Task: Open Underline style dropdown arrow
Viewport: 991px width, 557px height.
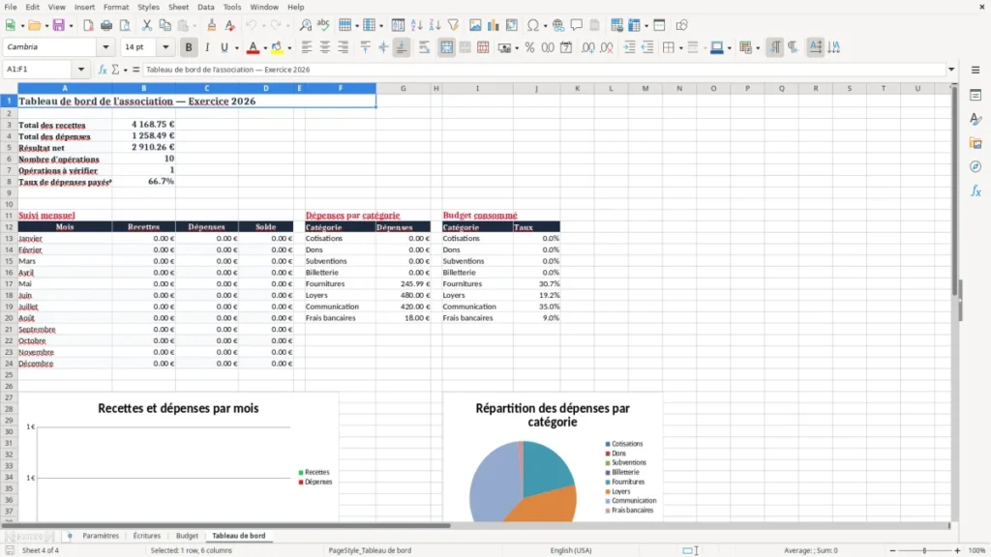Action: (x=236, y=48)
